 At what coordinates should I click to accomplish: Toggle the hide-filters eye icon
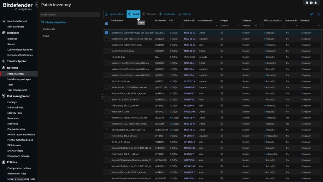[x=312, y=14]
